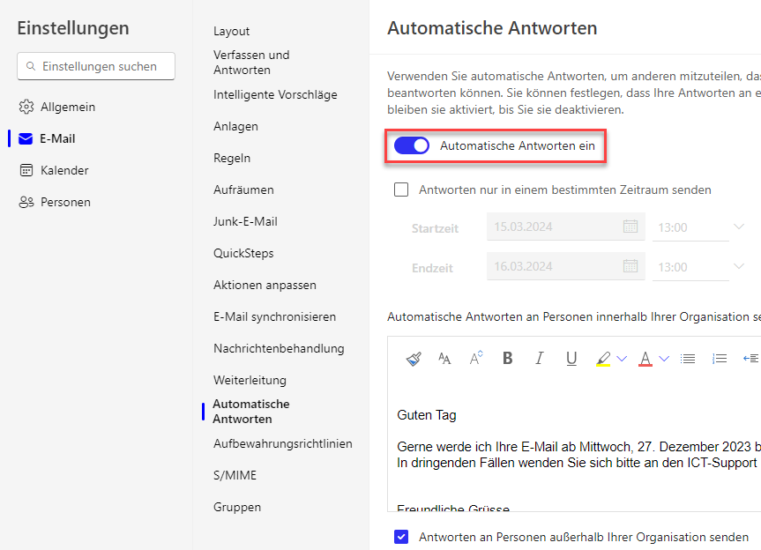Turn off the Automatische Antworten toggle
The width and height of the screenshot is (761, 550).
412,145
